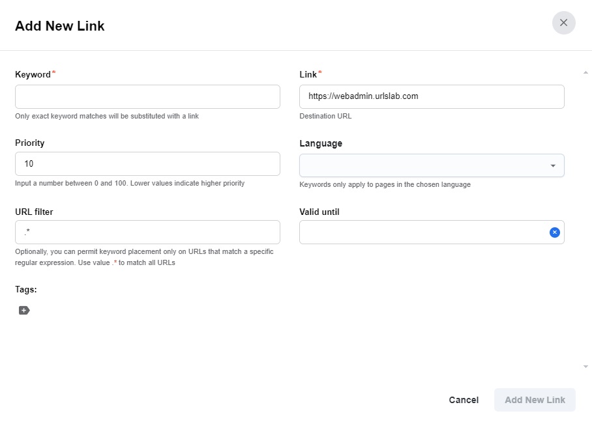Select the Priority number field
Viewport: 592px width, 422px height.
147,163
